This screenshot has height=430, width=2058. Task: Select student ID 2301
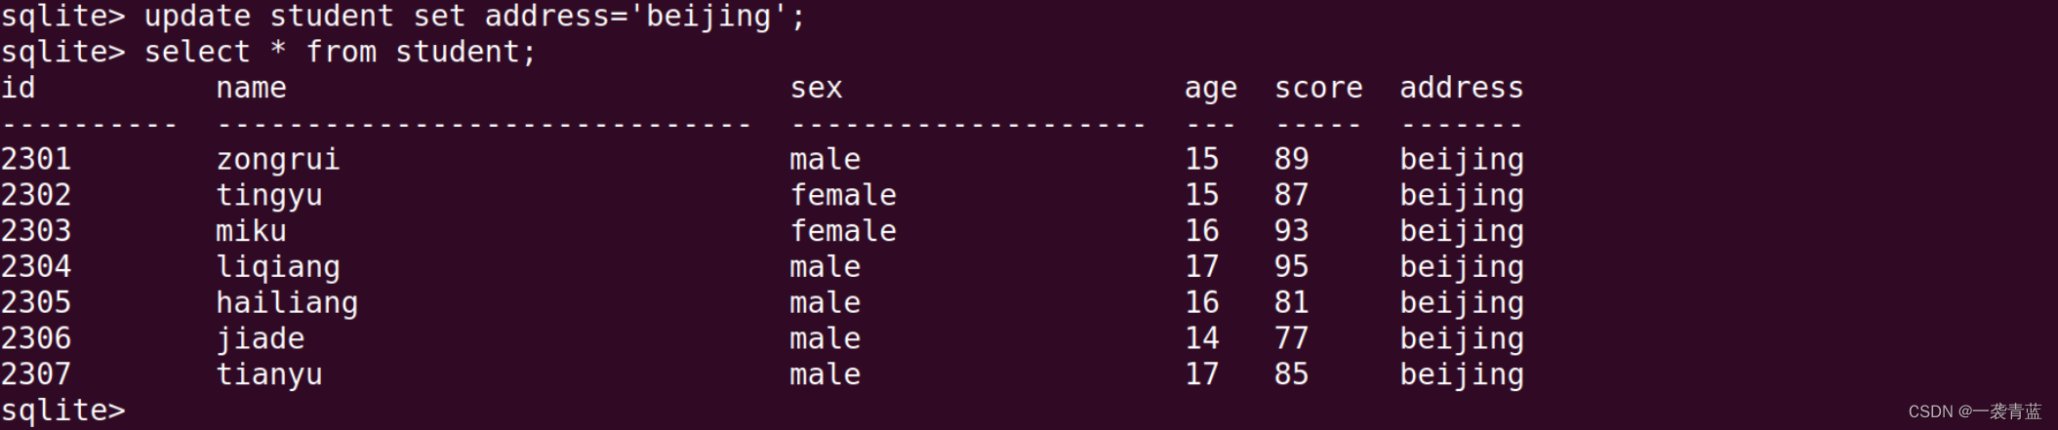(x=36, y=159)
